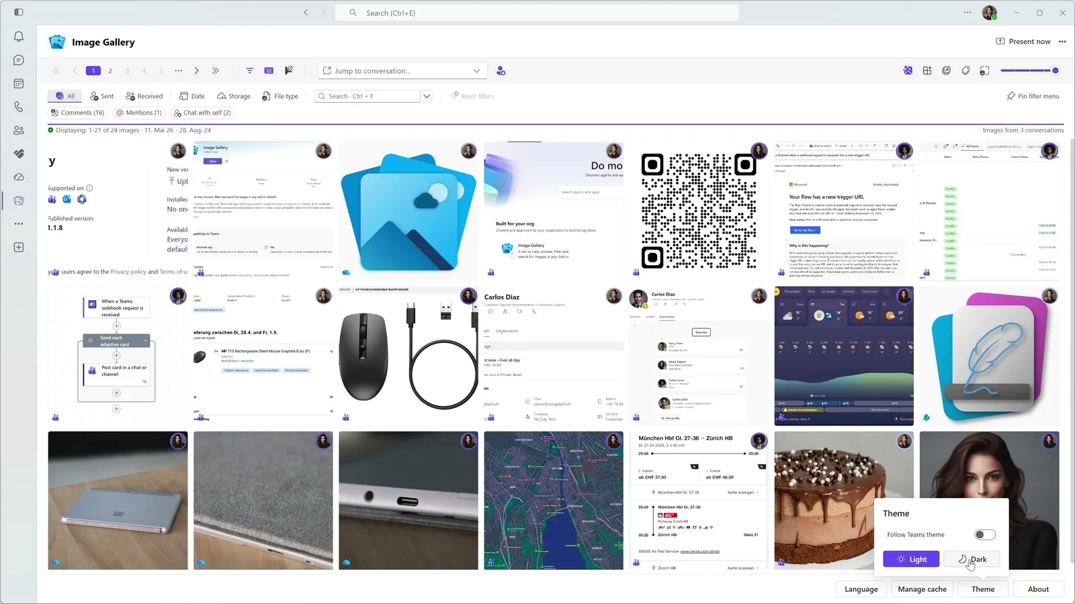The width and height of the screenshot is (1075, 604).
Task: Click the Pin filter menu pin icon
Action: [1010, 96]
